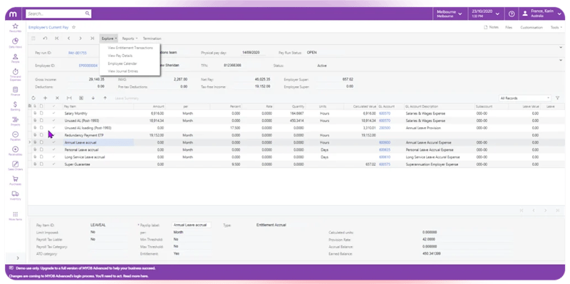This screenshot has height=284, width=570.
Task: Toggle checkmark for Salary Monthly row
Action: [54, 113]
